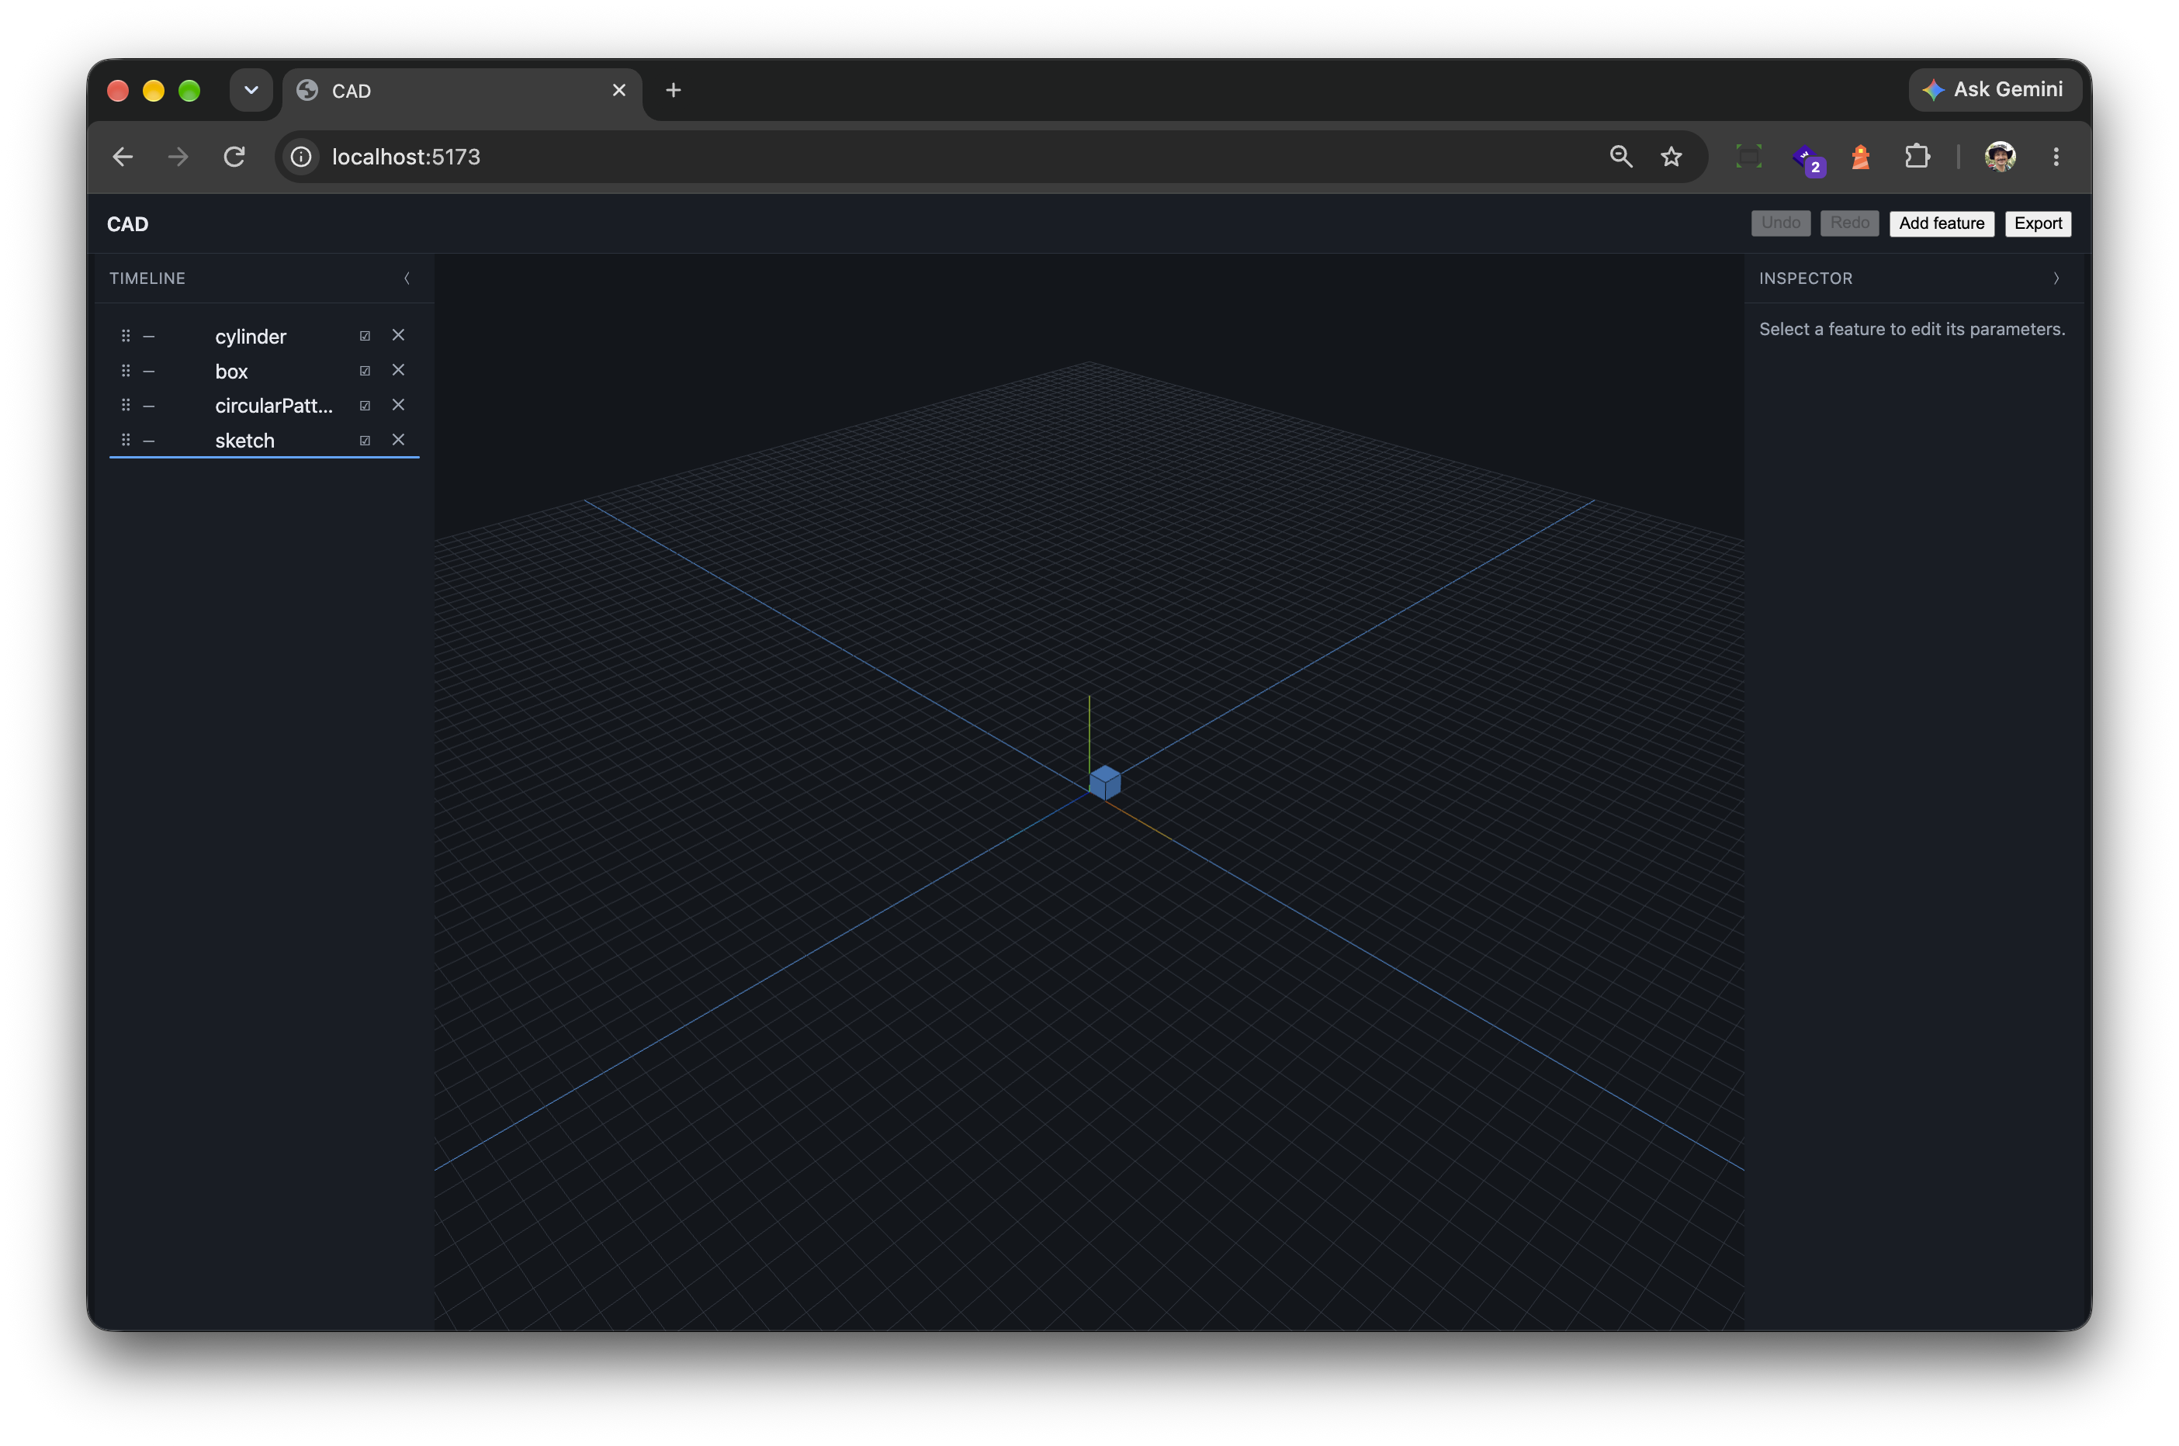Close the CAD browser tab
Viewport: 2179px width, 1446px height.
[619, 90]
